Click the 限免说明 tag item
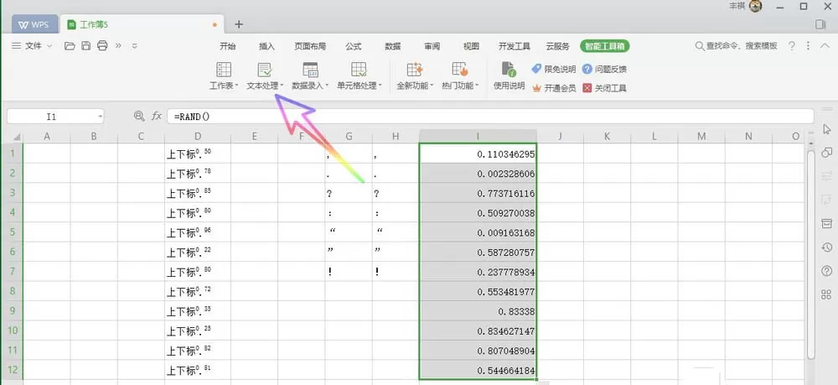The height and width of the screenshot is (385, 838). pyautogui.click(x=553, y=69)
